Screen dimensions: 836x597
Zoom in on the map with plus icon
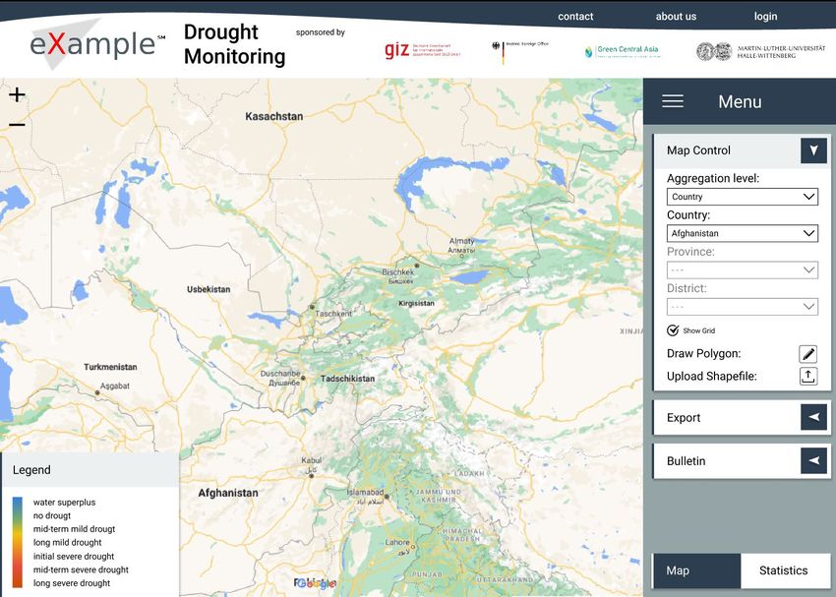(x=17, y=94)
